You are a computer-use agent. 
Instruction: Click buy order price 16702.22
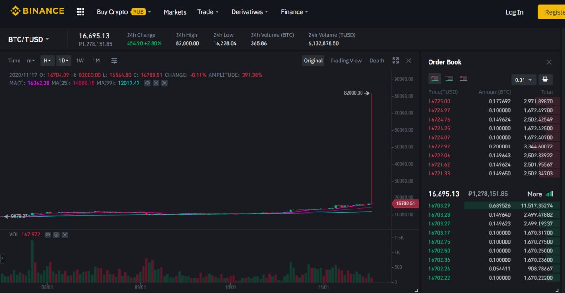click(x=439, y=278)
